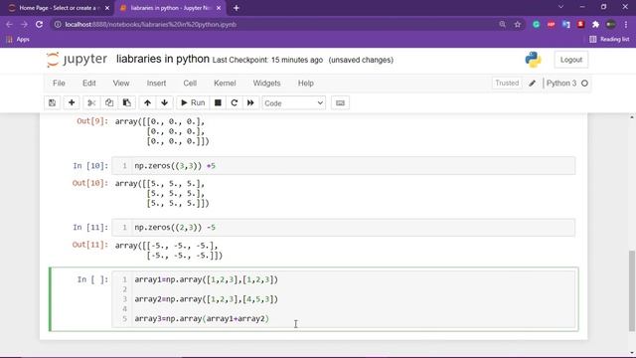636x358 pixels.
Task: Open the Edit menu
Action: pyautogui.click(x=89, y=84)
